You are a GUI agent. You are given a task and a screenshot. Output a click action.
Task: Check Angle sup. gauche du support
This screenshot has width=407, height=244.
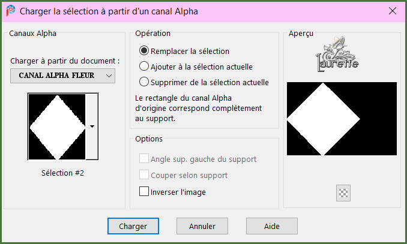[144, 159]
